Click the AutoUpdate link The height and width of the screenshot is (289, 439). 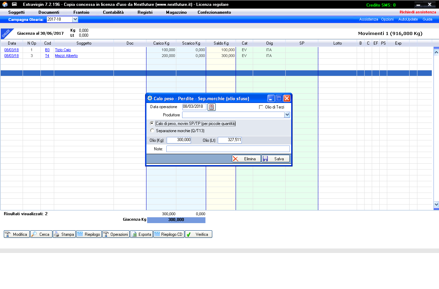click(408, 20)
